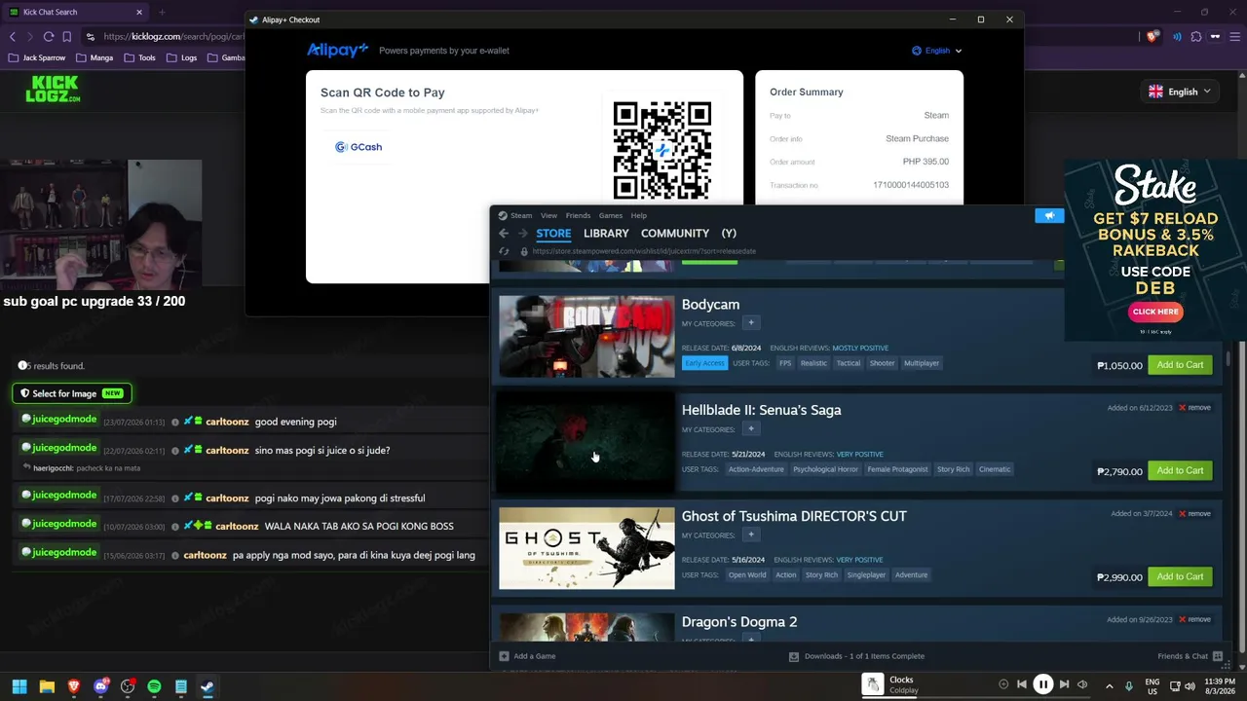The height and width of the screenshot is (701, 1247).
Task: Open Brave Shields icon in address bar
Action: pyautogui.click(x=1153, y=37)
